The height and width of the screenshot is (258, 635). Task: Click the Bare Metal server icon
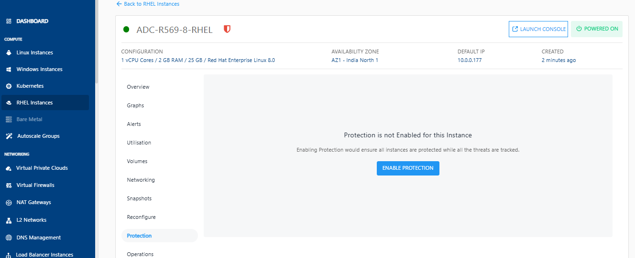pos(9,119)
